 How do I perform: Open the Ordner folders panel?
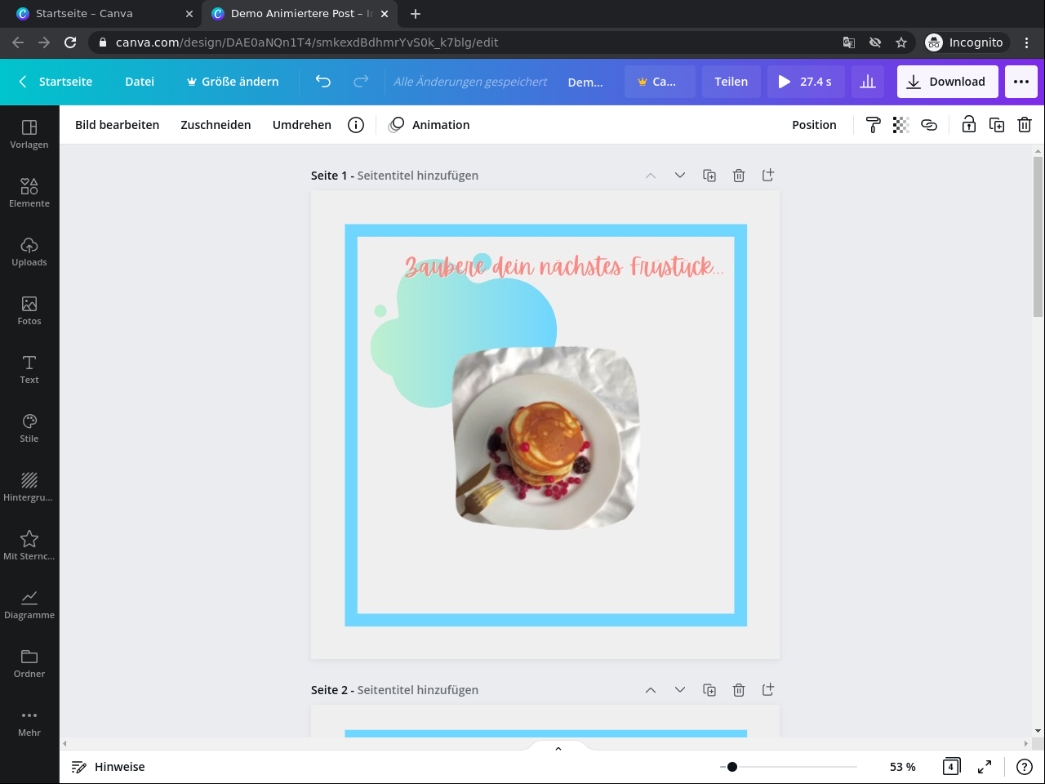(x=29, y=663)
